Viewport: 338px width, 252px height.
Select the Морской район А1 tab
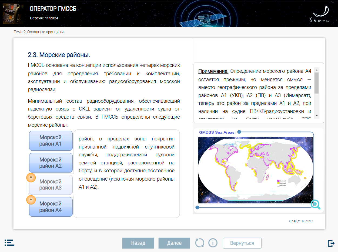[51, 141]
